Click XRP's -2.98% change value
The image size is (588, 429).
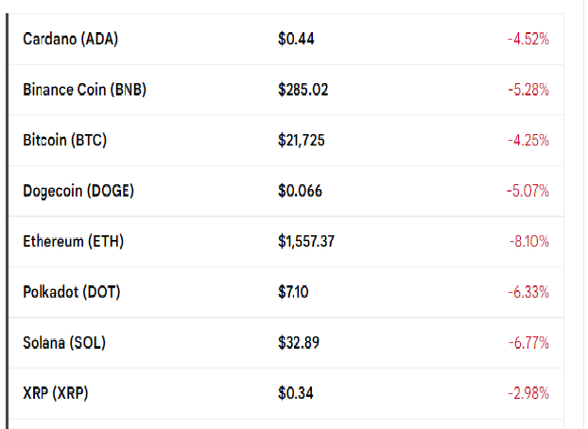pos(528,393)
